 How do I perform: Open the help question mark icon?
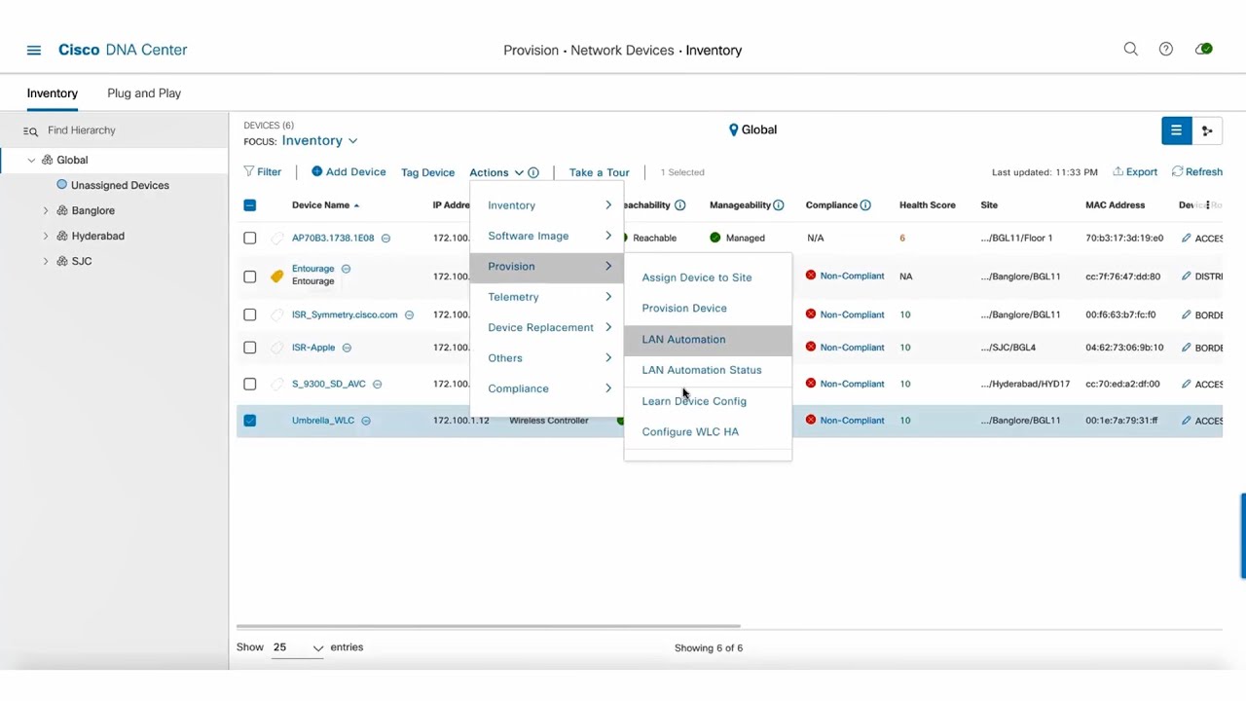pos(1166,49)
